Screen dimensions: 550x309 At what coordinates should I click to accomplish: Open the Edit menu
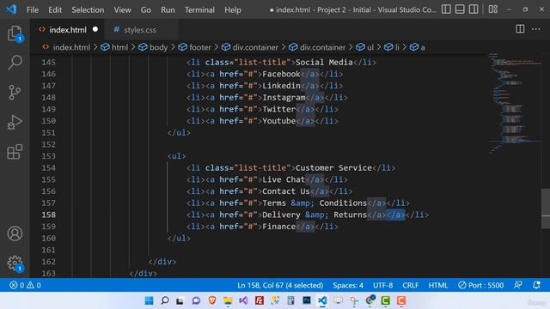(55, 9)
